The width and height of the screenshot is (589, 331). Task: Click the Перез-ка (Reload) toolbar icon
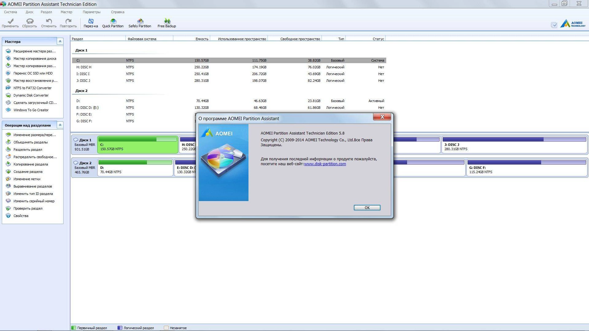point(91,23)
